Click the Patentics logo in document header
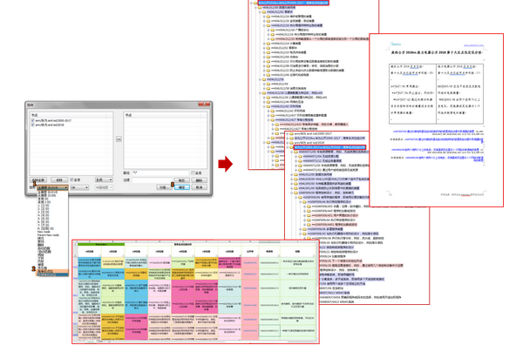The width and height of the screenshot is (523, 359). coord(396,44)
